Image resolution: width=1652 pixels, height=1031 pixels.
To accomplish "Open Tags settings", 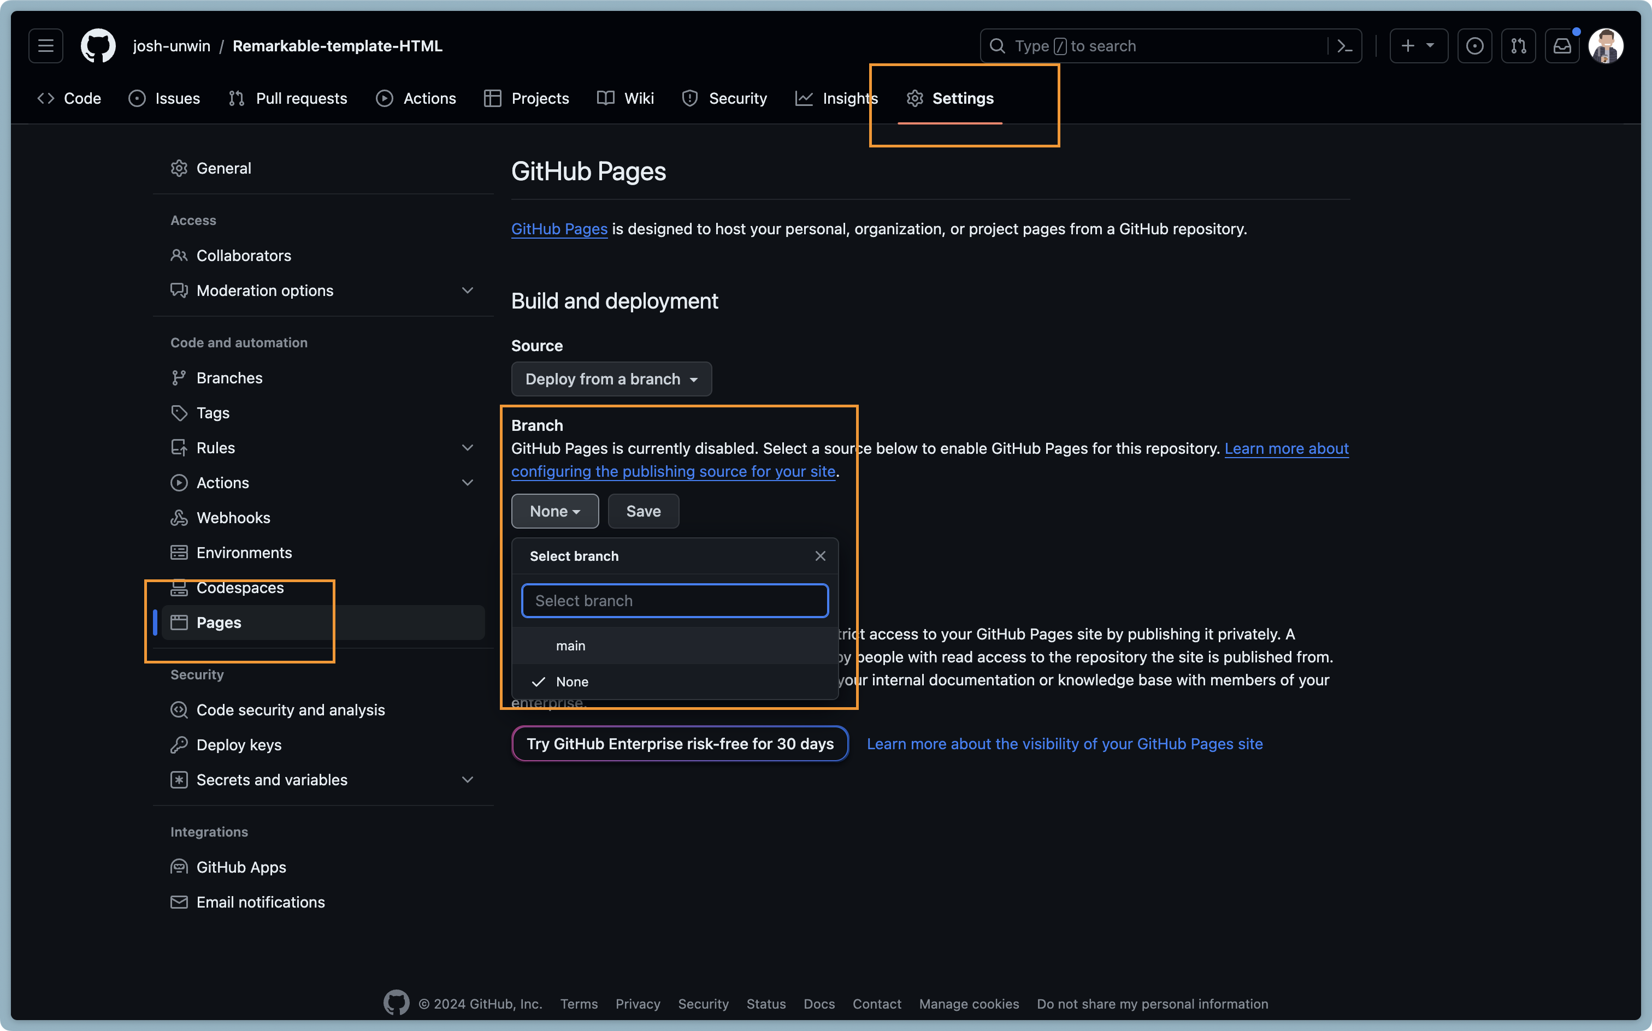I will click(323, 412).
